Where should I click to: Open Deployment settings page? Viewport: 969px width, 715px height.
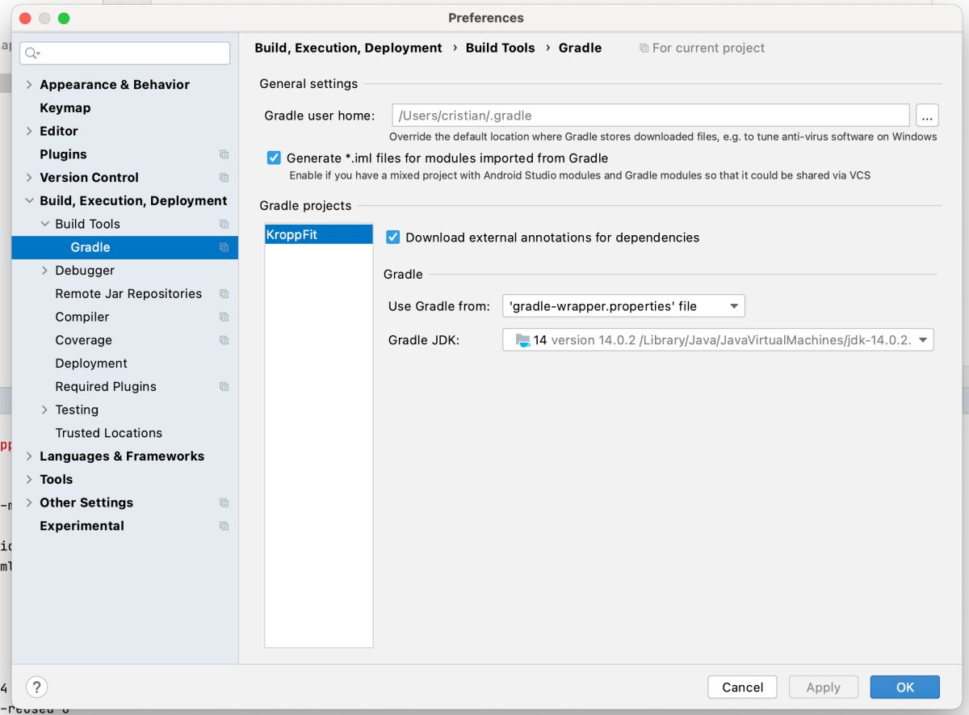pos(91,364)
